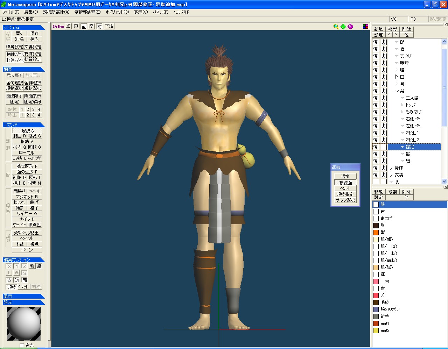Hide the 衣装 object via eye icon
The width and height of the screenshot is (448, 349).
tap(376, 175)
